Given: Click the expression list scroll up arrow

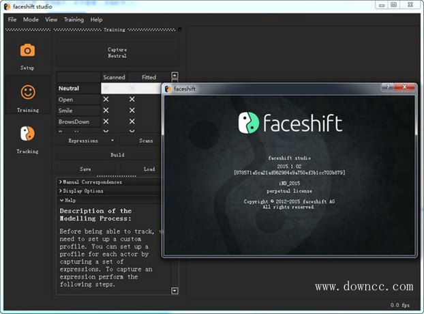Looking at the screenshot, I should (175, 76).
